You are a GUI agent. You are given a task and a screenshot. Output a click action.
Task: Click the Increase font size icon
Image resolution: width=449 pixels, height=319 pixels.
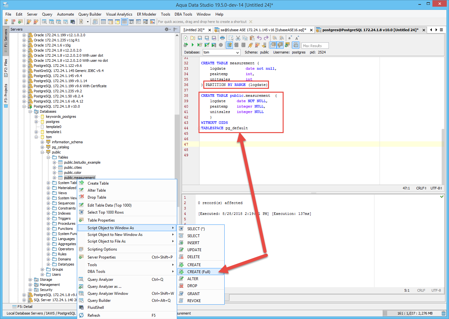(297, 38)
